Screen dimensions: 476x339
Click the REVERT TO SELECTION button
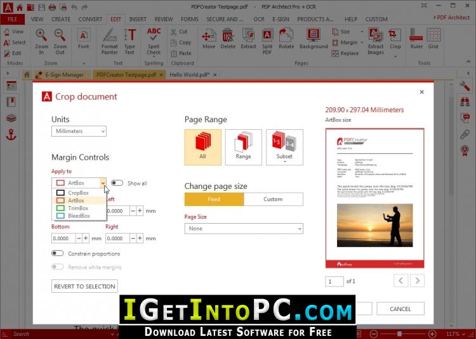click(x=84, y=286)
